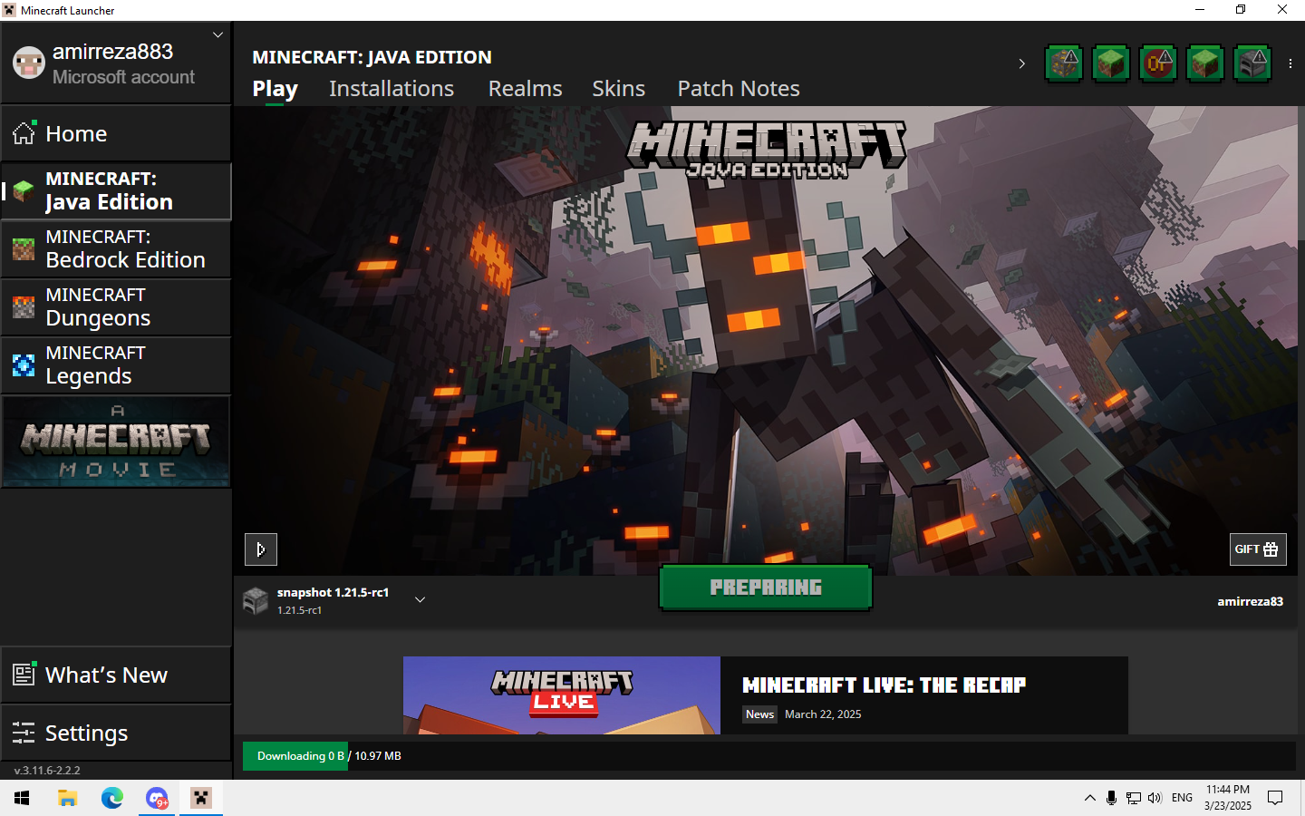Click the launcher version v.3.11.6-2.2.2 text
The height and width of the screenshot is (816, 1305).
pos(47,771)
